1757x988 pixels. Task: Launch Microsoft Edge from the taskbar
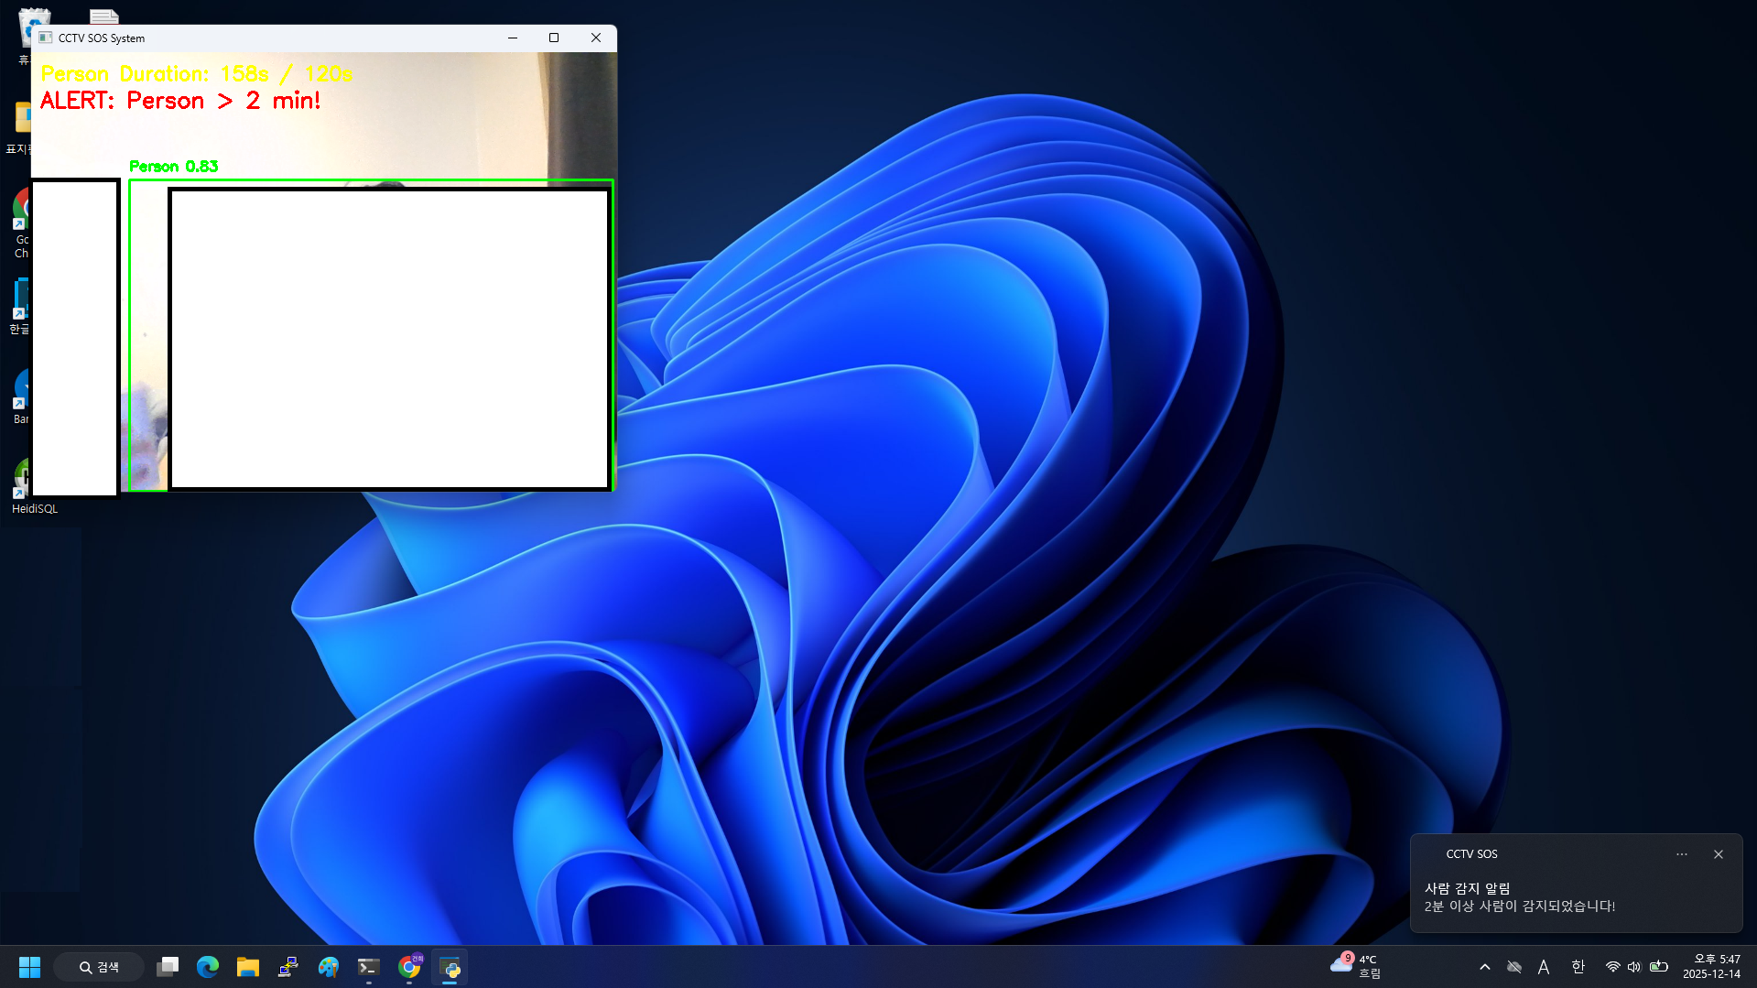[208, 967]
